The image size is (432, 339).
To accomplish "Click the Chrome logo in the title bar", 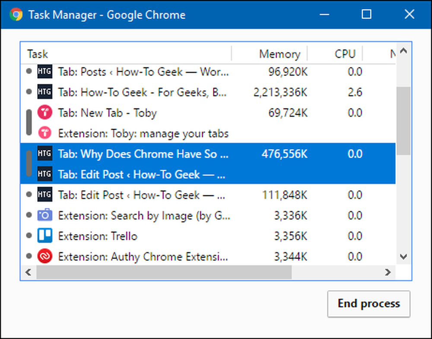I will (16, 14).
